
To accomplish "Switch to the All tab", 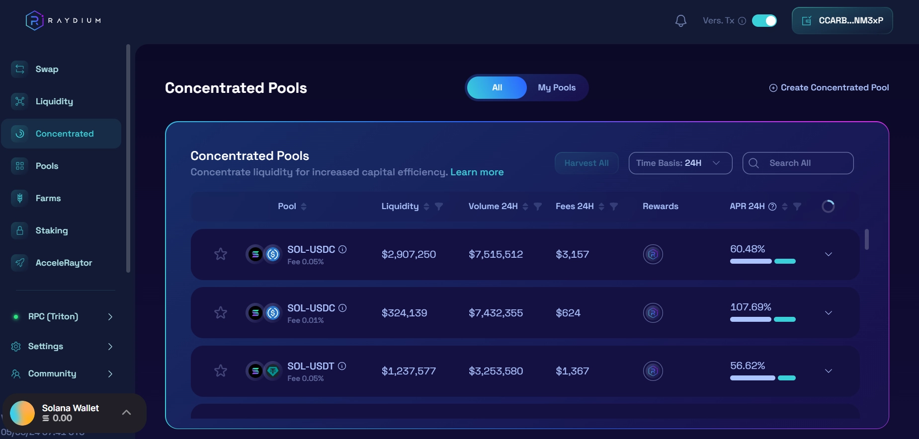I will (497, 87).
